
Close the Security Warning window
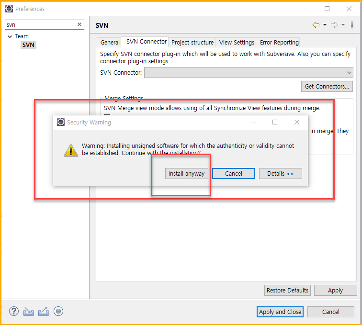297,122
